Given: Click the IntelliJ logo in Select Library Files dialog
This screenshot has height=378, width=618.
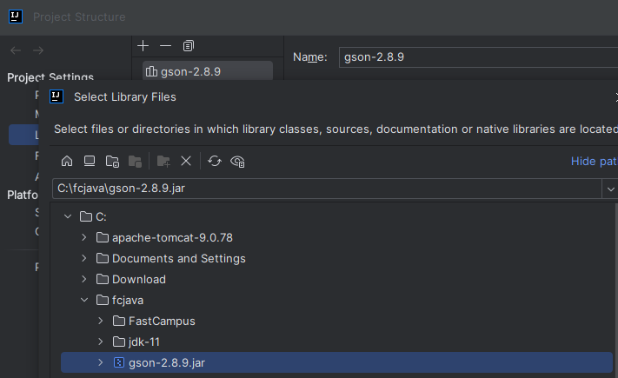Looking at the screenshot, I should (x=56, y=96).
